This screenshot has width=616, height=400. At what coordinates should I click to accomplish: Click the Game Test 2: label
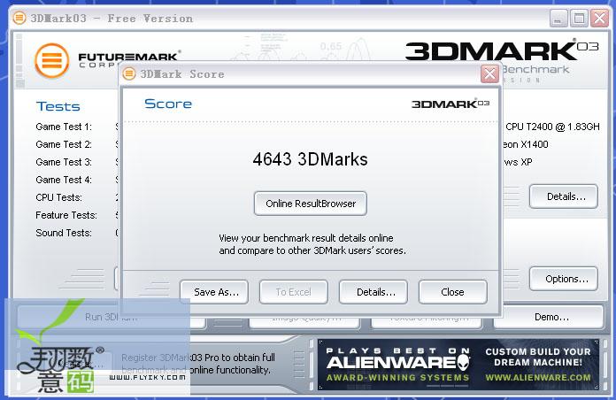(64, 144)
